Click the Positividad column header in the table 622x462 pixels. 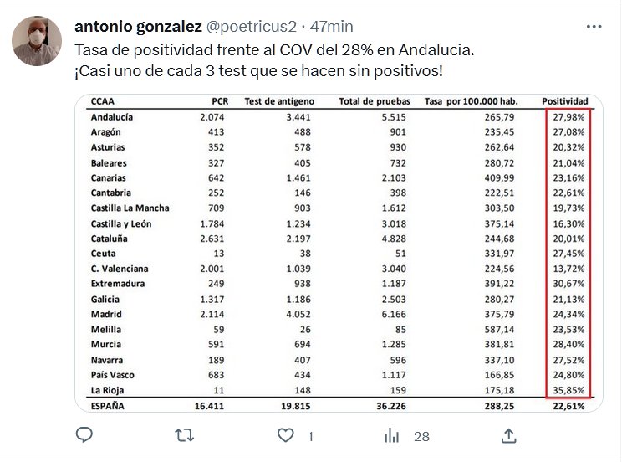tap(565, 102)
